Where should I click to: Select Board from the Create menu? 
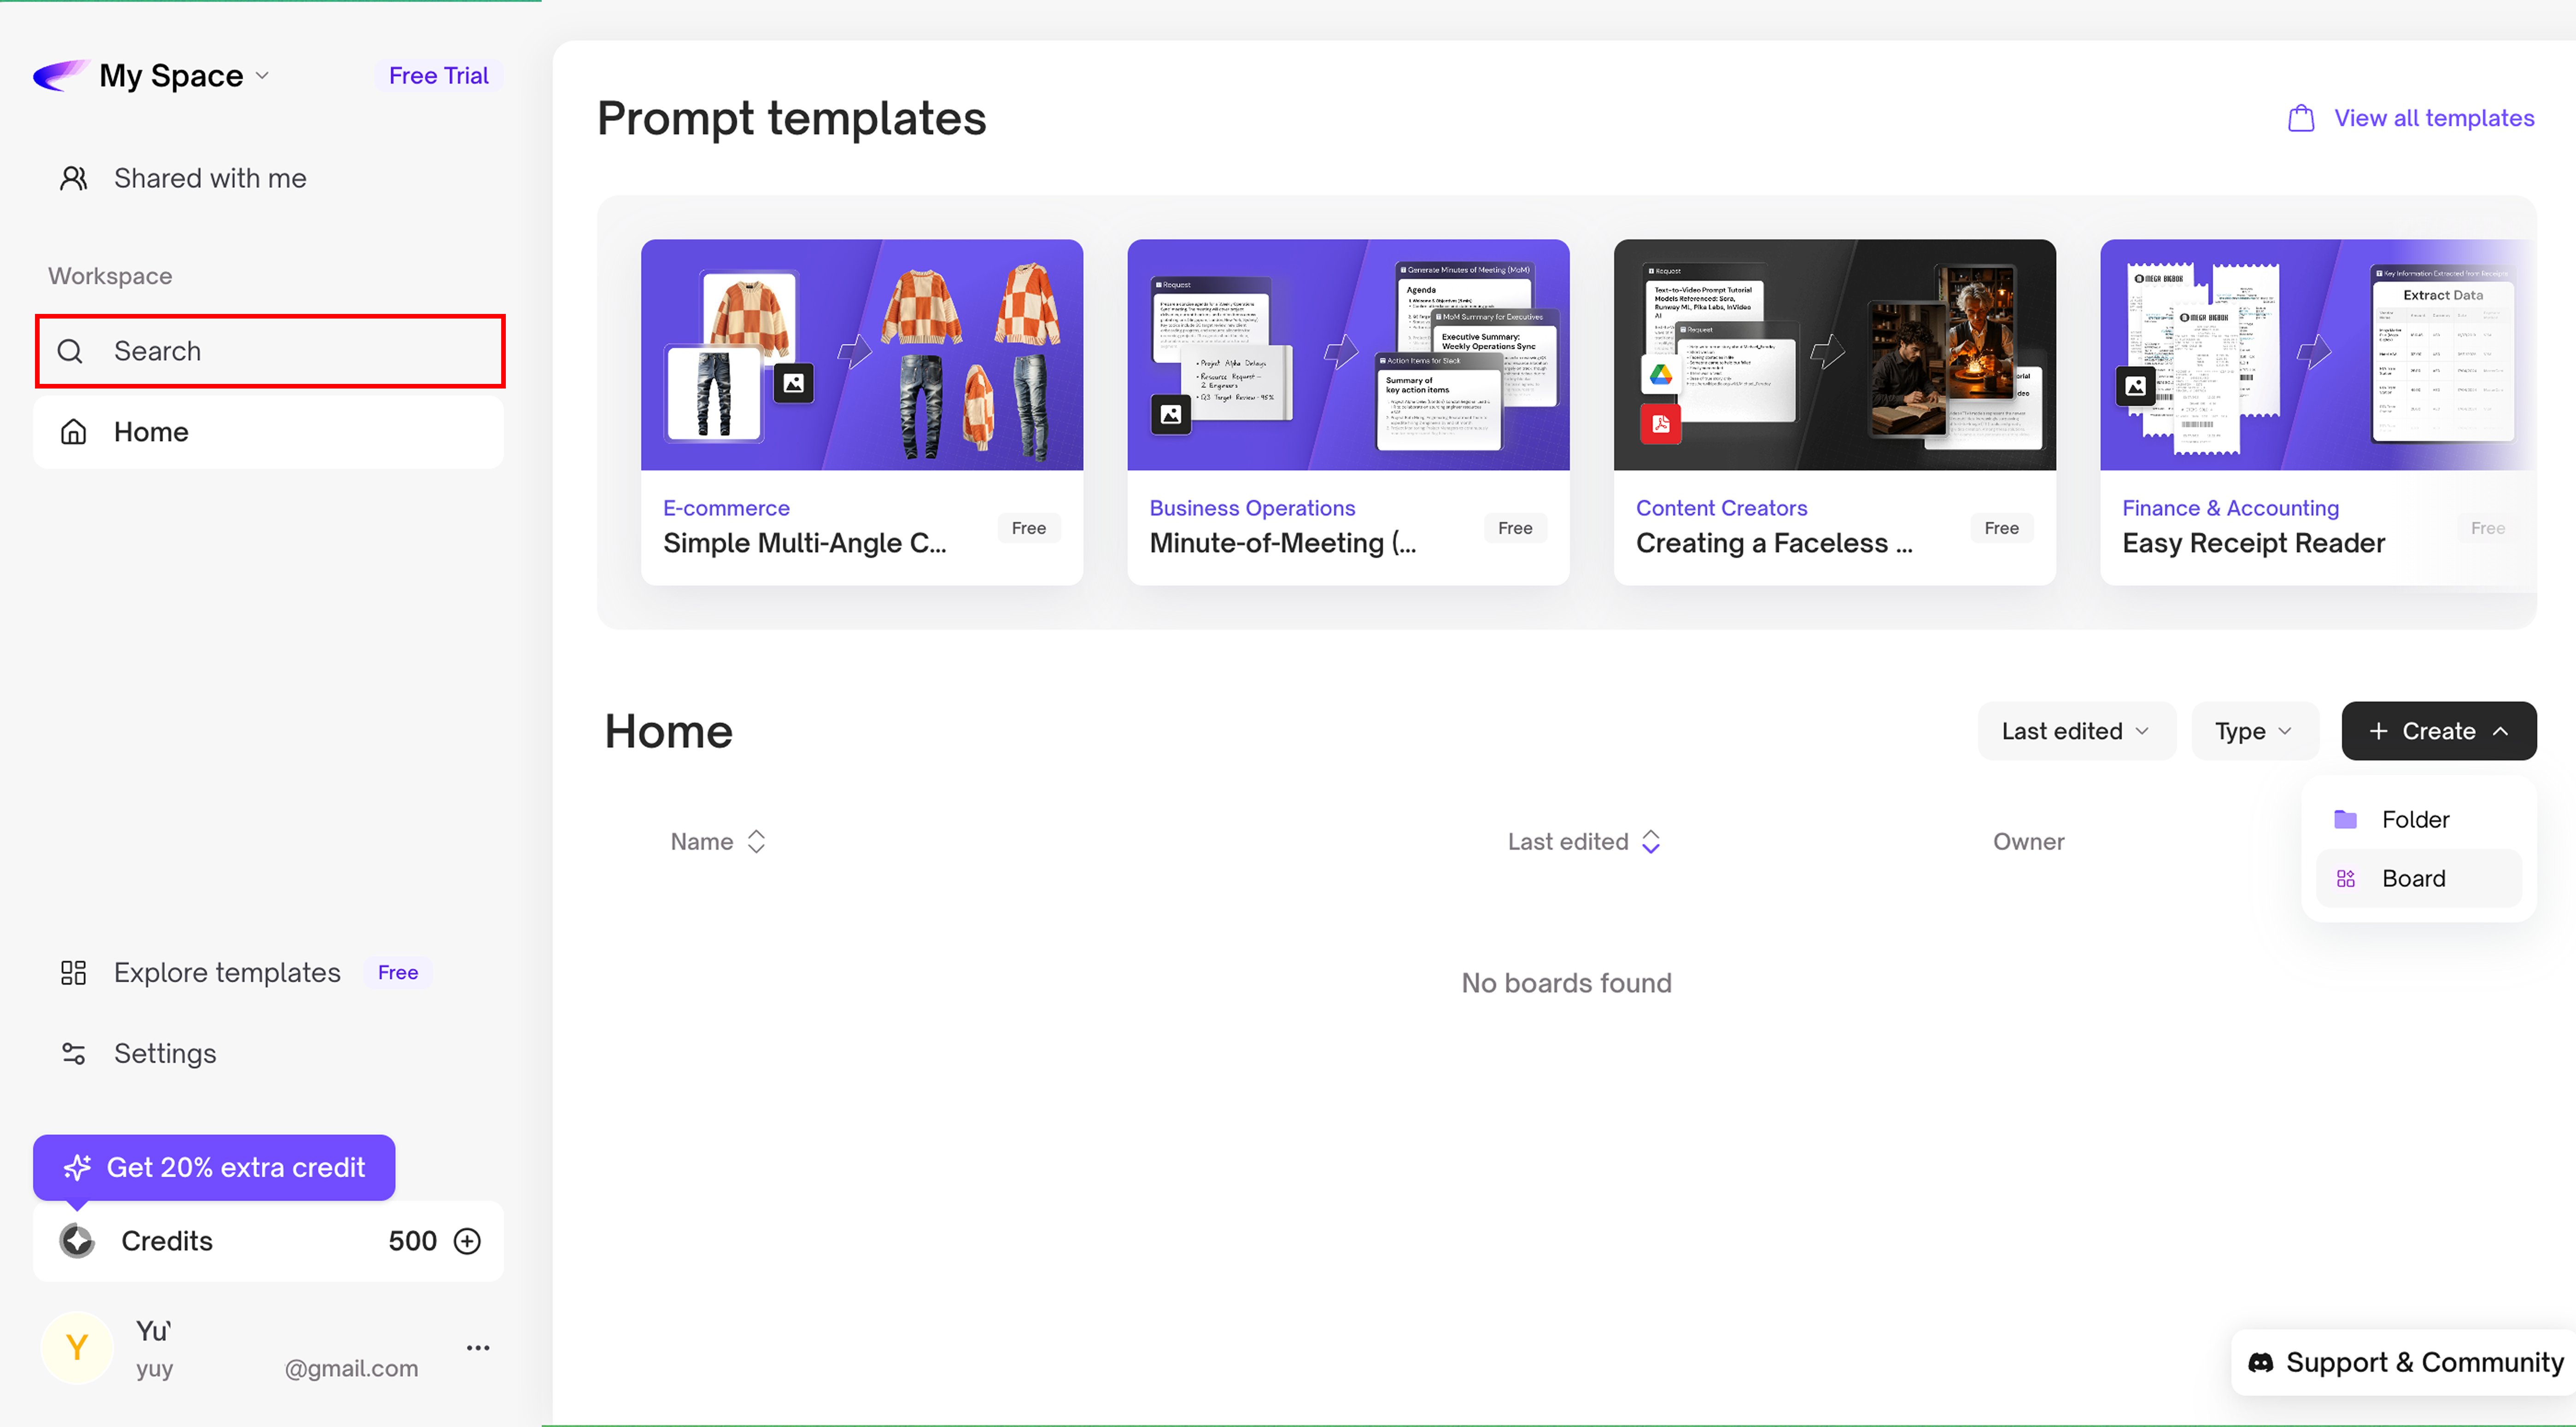coord(2412,878)
